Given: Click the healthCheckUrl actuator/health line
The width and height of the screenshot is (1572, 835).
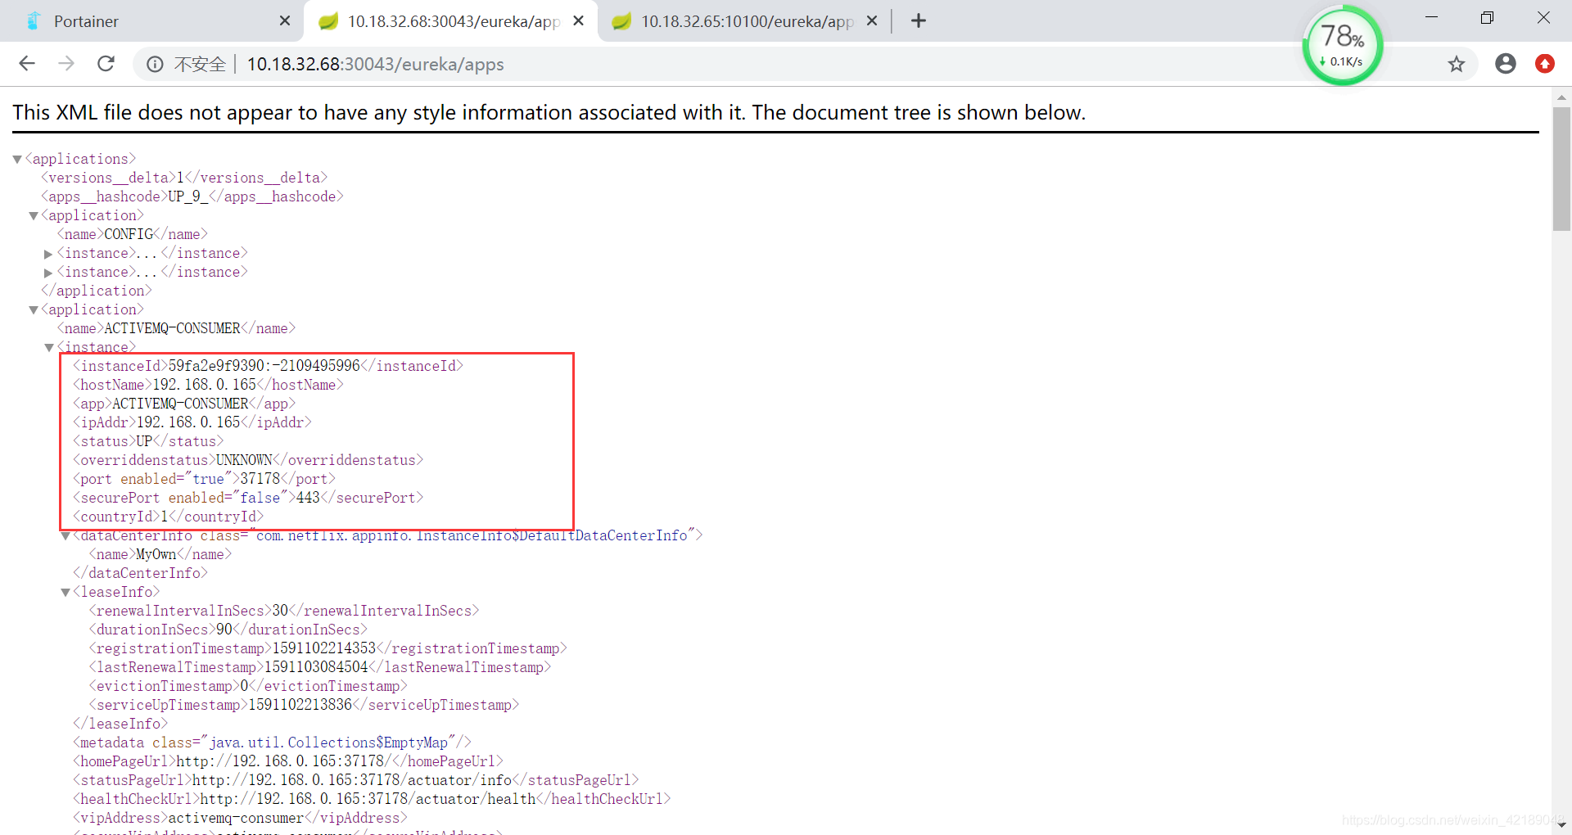Looking at the screenshot, I should (x=372, y=799).
